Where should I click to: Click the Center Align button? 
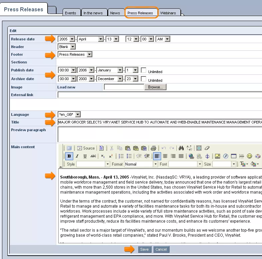coord(165,156)
